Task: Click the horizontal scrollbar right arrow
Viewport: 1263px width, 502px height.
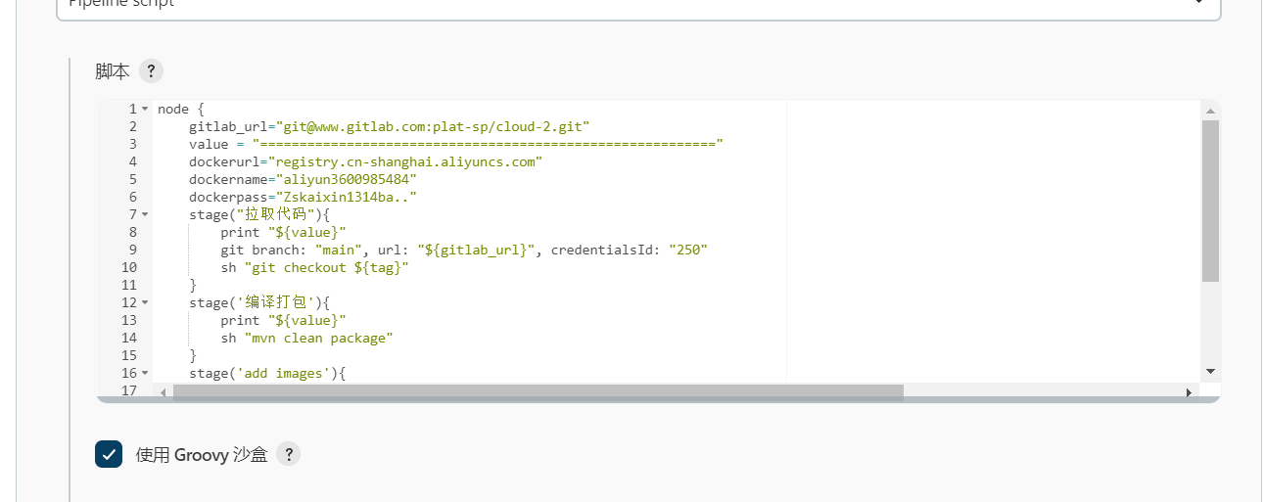Action: (x=1189, y=392)
